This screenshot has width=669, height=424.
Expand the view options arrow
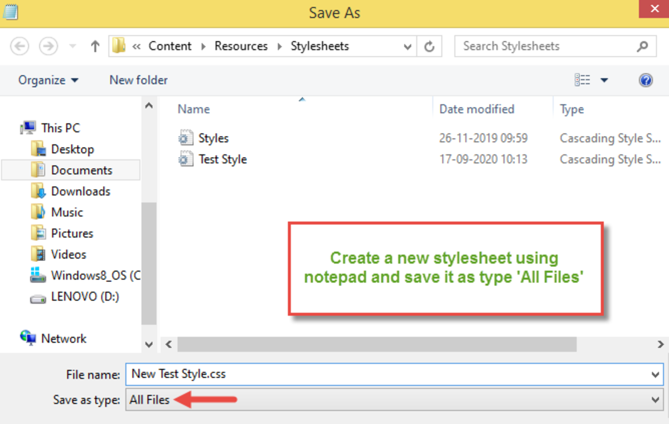(604, 80)
